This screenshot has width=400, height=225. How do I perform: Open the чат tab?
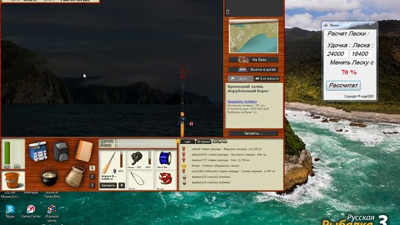click(x=187, y=142)
